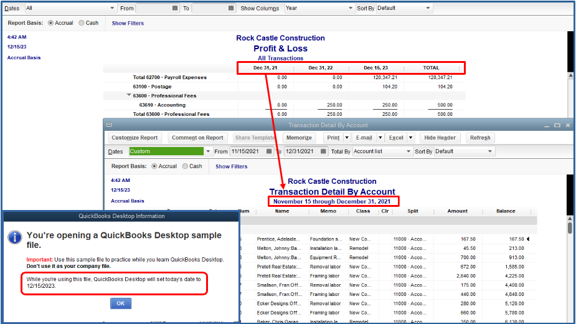The height and width of the screenshot is (324, 576).
Task: Click Comment on Report button
Action: coord(197,138)
